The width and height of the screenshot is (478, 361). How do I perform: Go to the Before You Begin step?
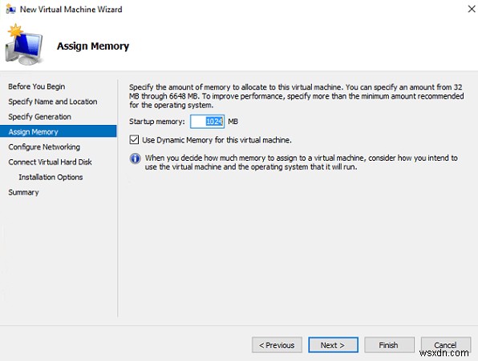(37, 86)
